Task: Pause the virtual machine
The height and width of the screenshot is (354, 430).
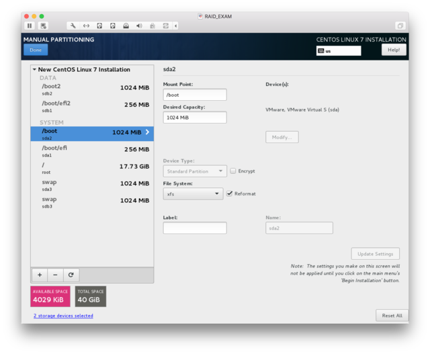Action: point(30,26)
